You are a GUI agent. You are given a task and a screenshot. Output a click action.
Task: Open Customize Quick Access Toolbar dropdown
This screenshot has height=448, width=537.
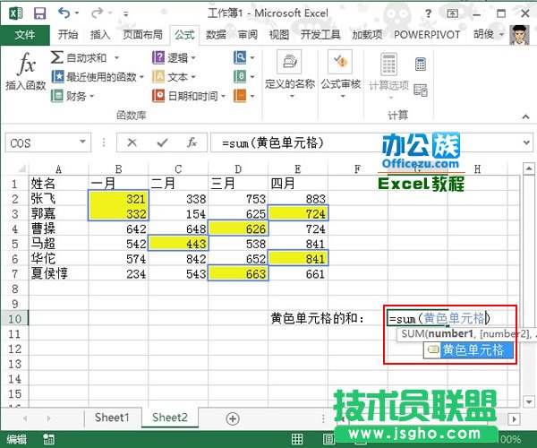[125, 13]
